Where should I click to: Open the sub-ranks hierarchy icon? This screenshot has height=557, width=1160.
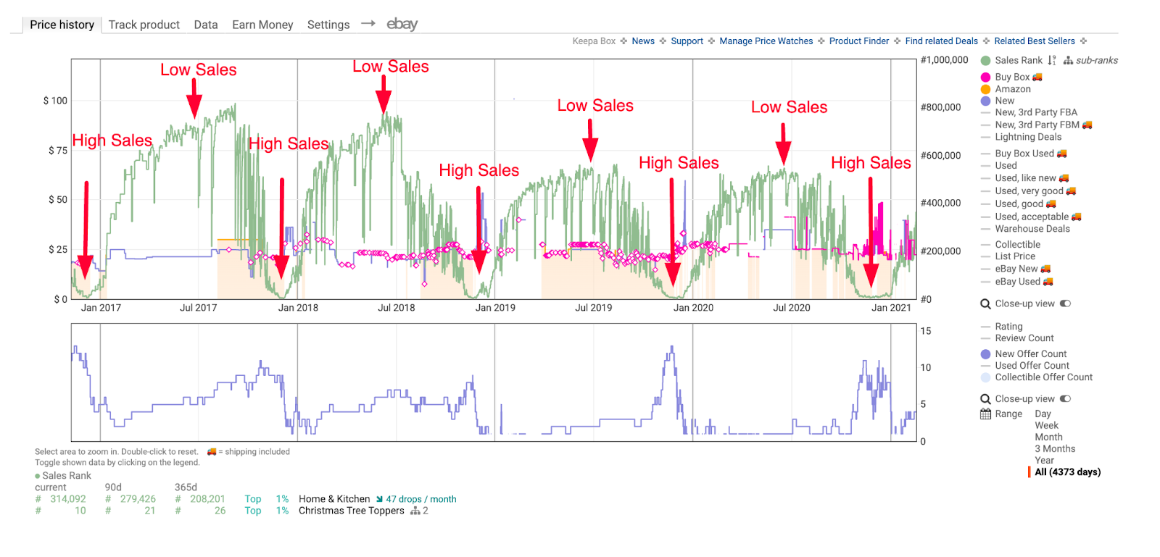pyautogui.click(x=1068, y=61)
